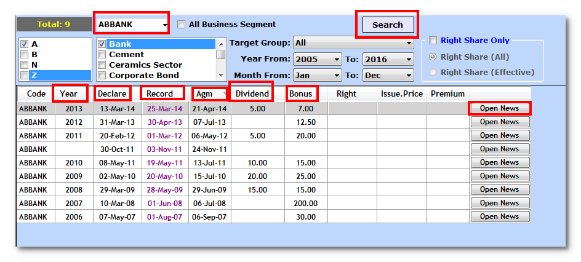
Task: Open the ABBANK company code dropdown
Action: pyautogui.click(x=164, y=25)
